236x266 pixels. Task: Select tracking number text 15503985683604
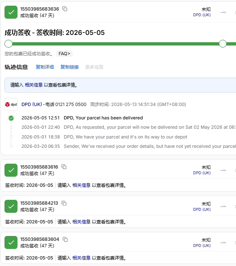click(39, 239)
